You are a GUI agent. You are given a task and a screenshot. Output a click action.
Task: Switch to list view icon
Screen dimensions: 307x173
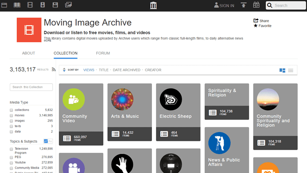(x=291, y=70)
